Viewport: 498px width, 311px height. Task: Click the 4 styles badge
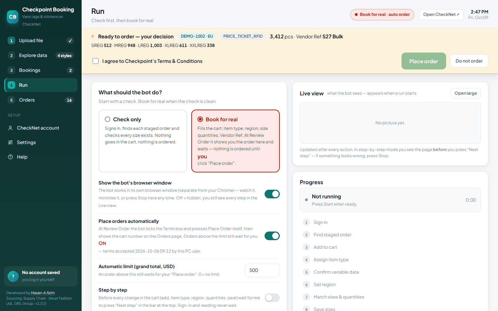(x=65, y=56)
